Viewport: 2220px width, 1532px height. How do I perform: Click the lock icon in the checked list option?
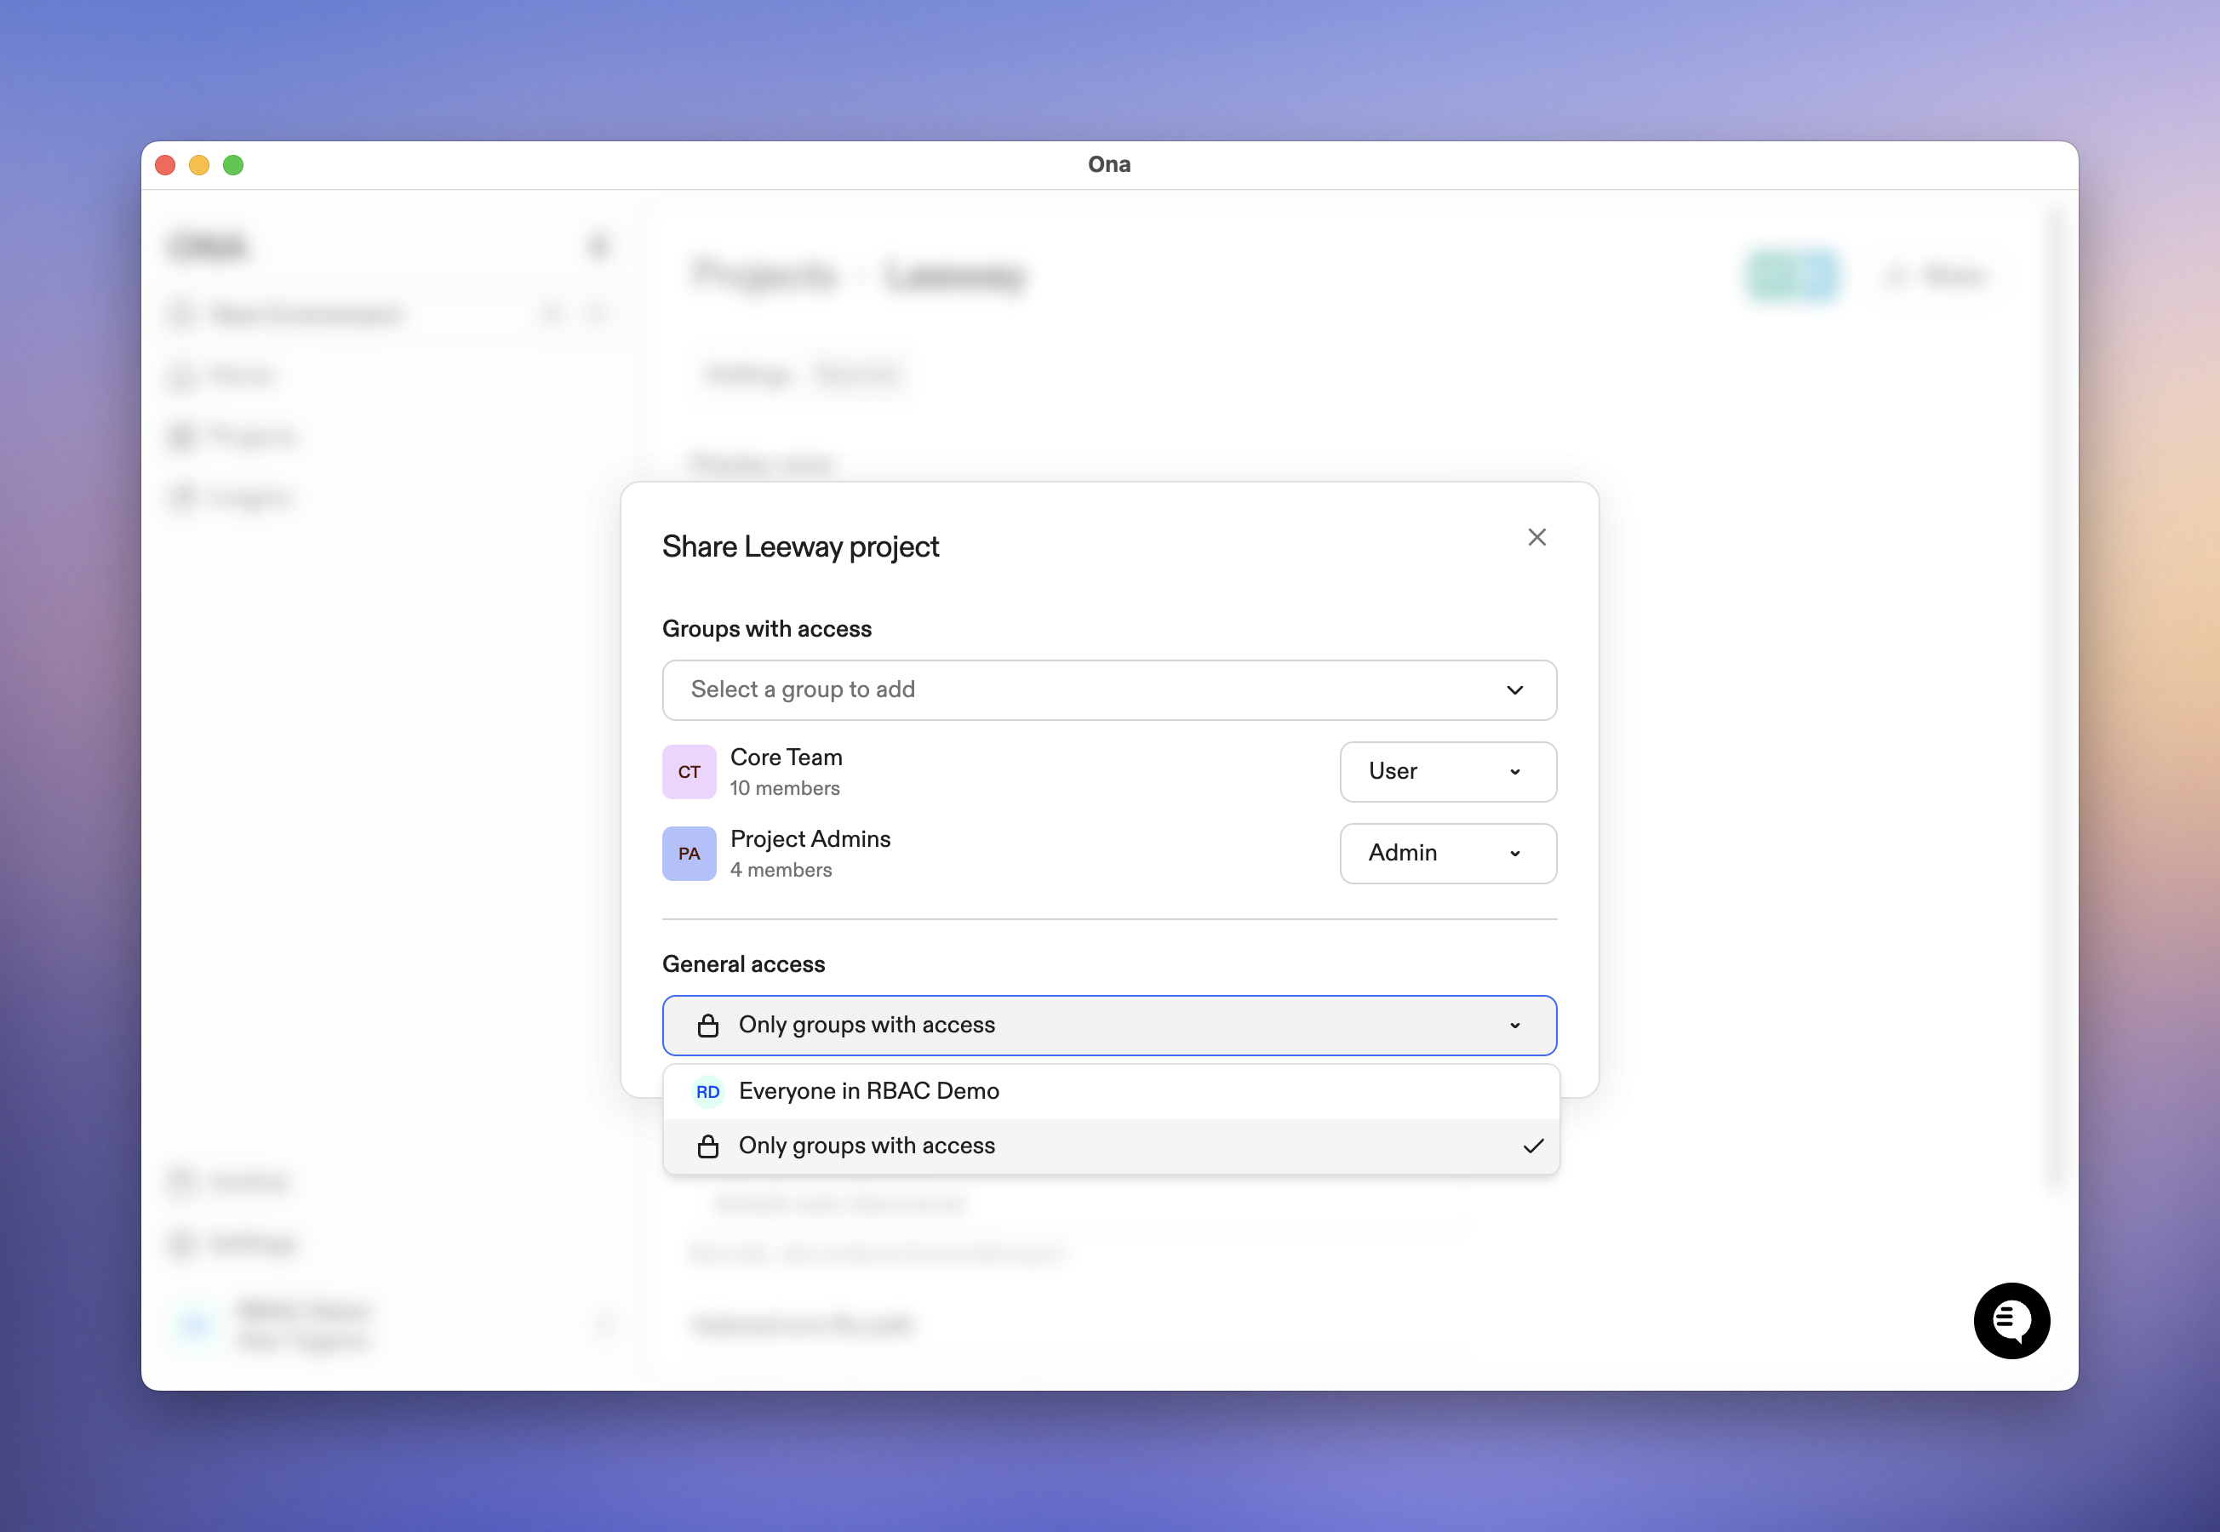click(x=707, y=1146)
